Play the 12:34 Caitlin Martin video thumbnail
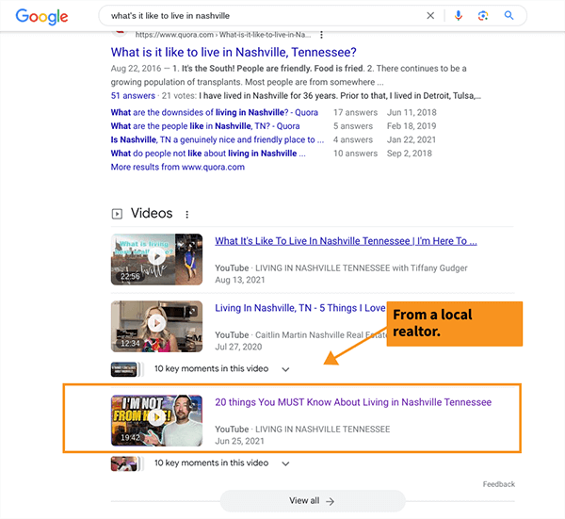This screenshot has width=565, height=519. [156, 326]
